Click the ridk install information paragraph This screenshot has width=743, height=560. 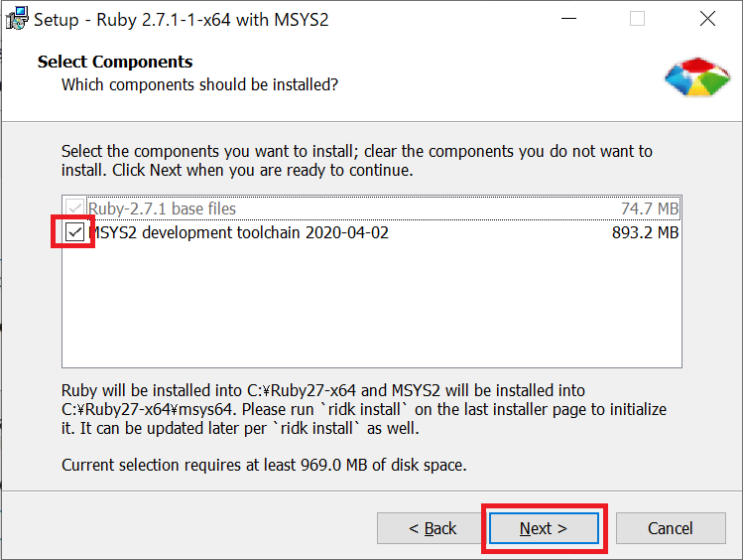[364, 409]
